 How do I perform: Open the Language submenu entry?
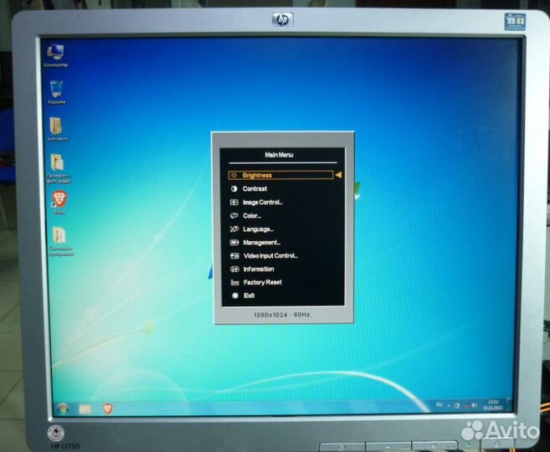click(x=258, y=229)
